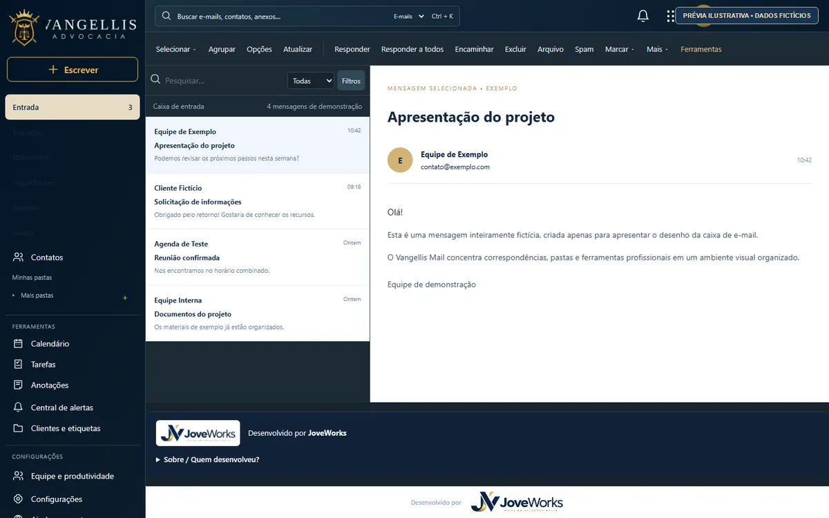Open Clientes e etiquetas folder icon
The height and width of the screenshot is (518, 829).
(19, 428)
